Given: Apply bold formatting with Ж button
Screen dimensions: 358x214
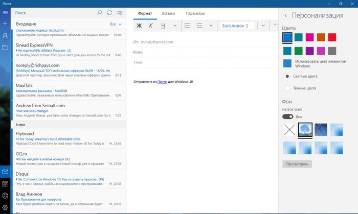Looking at the screenshot, I should point(139,26).
